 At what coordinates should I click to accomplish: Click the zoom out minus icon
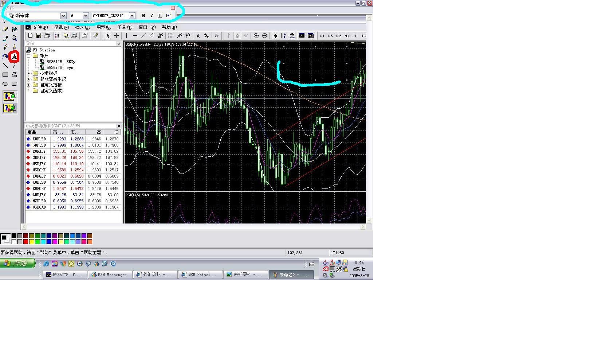(264, 35)
